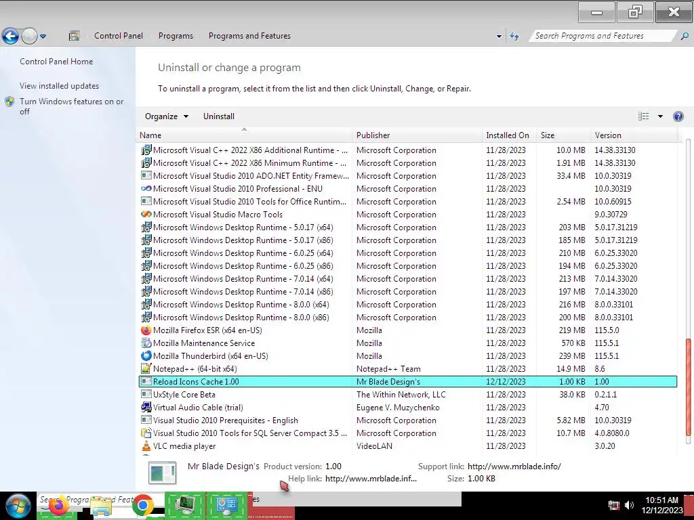694x520 pixels.
Task: Sort by Version column header
Action: pos(634,135)
